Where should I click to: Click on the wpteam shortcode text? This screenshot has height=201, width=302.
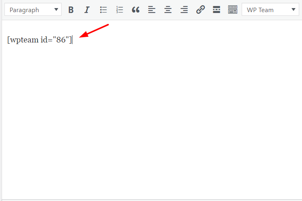click(x=40, y=40)
